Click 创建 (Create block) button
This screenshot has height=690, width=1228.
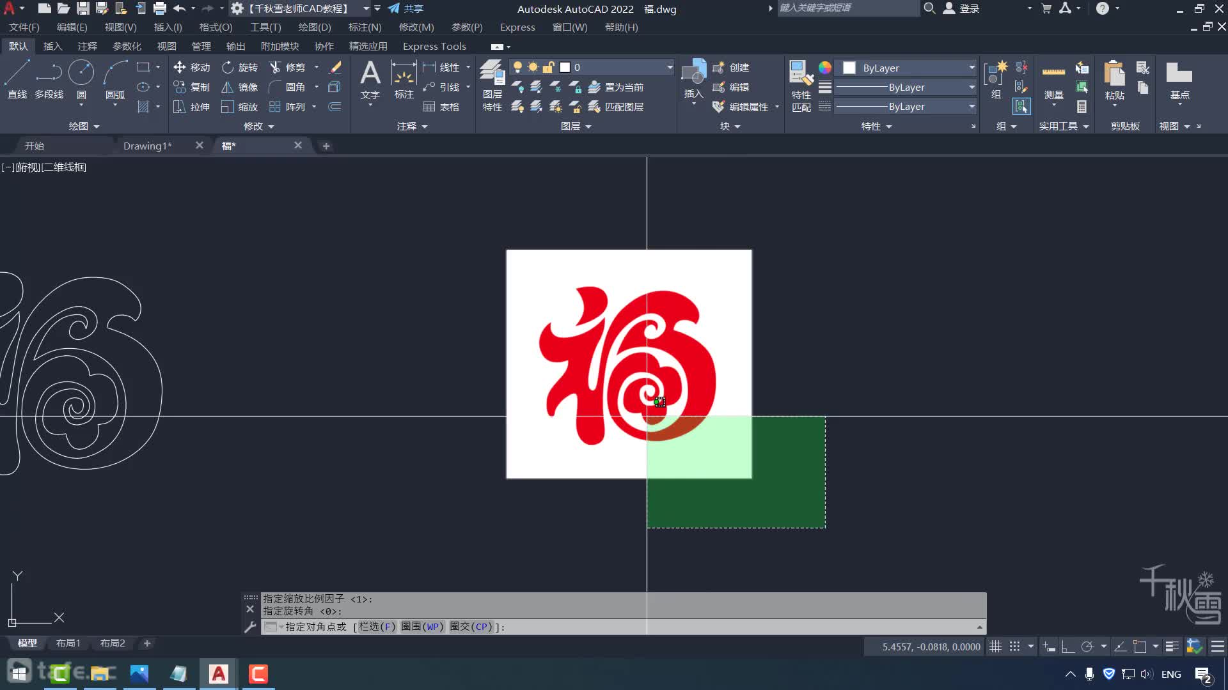coord(731,67)
